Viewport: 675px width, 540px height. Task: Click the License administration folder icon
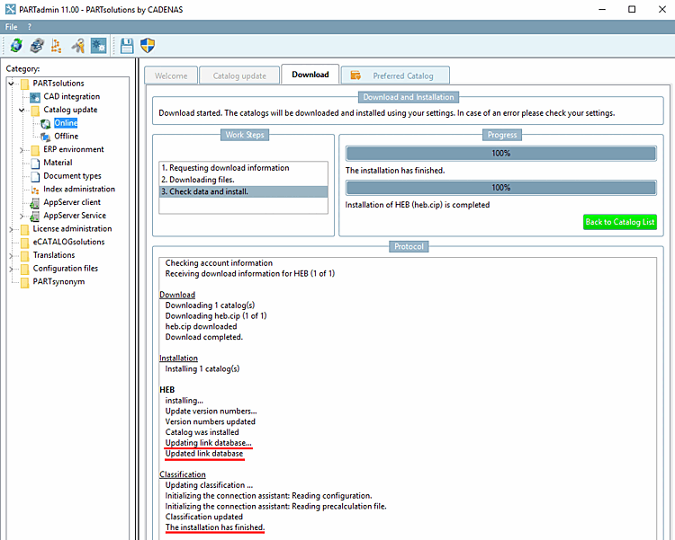click(25, 229)
